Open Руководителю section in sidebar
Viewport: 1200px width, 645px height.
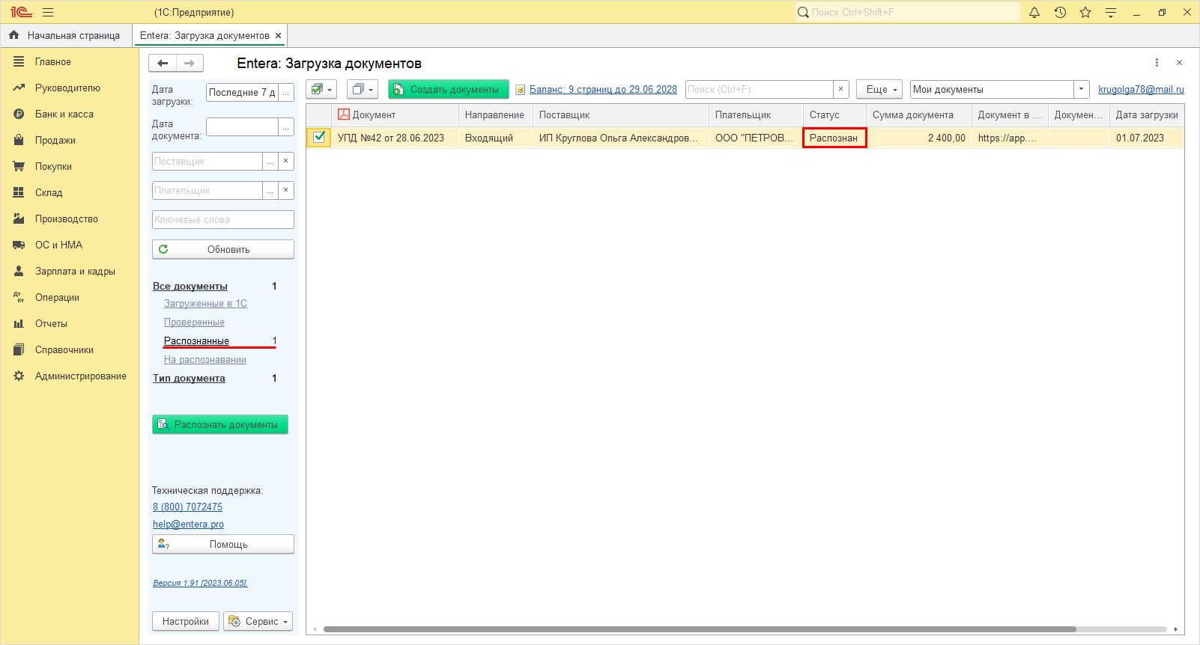click(70, 88)
